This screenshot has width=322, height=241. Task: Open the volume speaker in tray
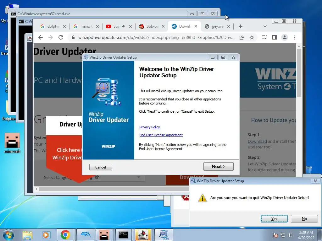point(290,235)
